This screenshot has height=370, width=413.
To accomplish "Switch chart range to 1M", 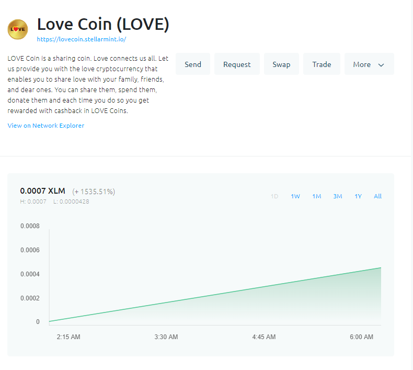I will (x=317, y=196).
